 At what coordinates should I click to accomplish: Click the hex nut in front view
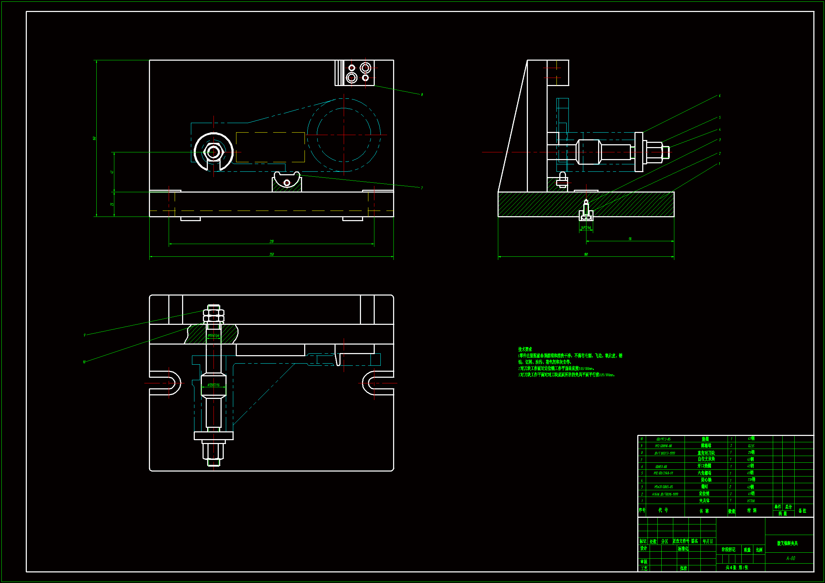pyautogui.click(x=213, y=152)
